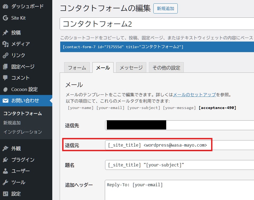
Task: Open the お問い合わせ menu
Action: point(25,101)
